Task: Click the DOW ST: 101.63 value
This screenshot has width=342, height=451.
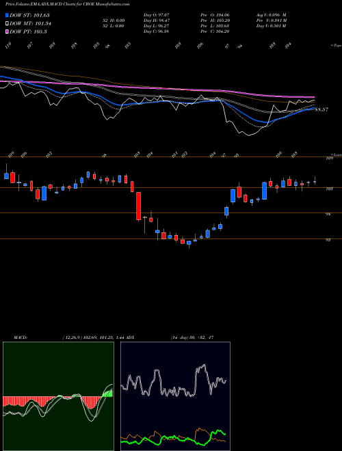Action: [x=29, y=15]
